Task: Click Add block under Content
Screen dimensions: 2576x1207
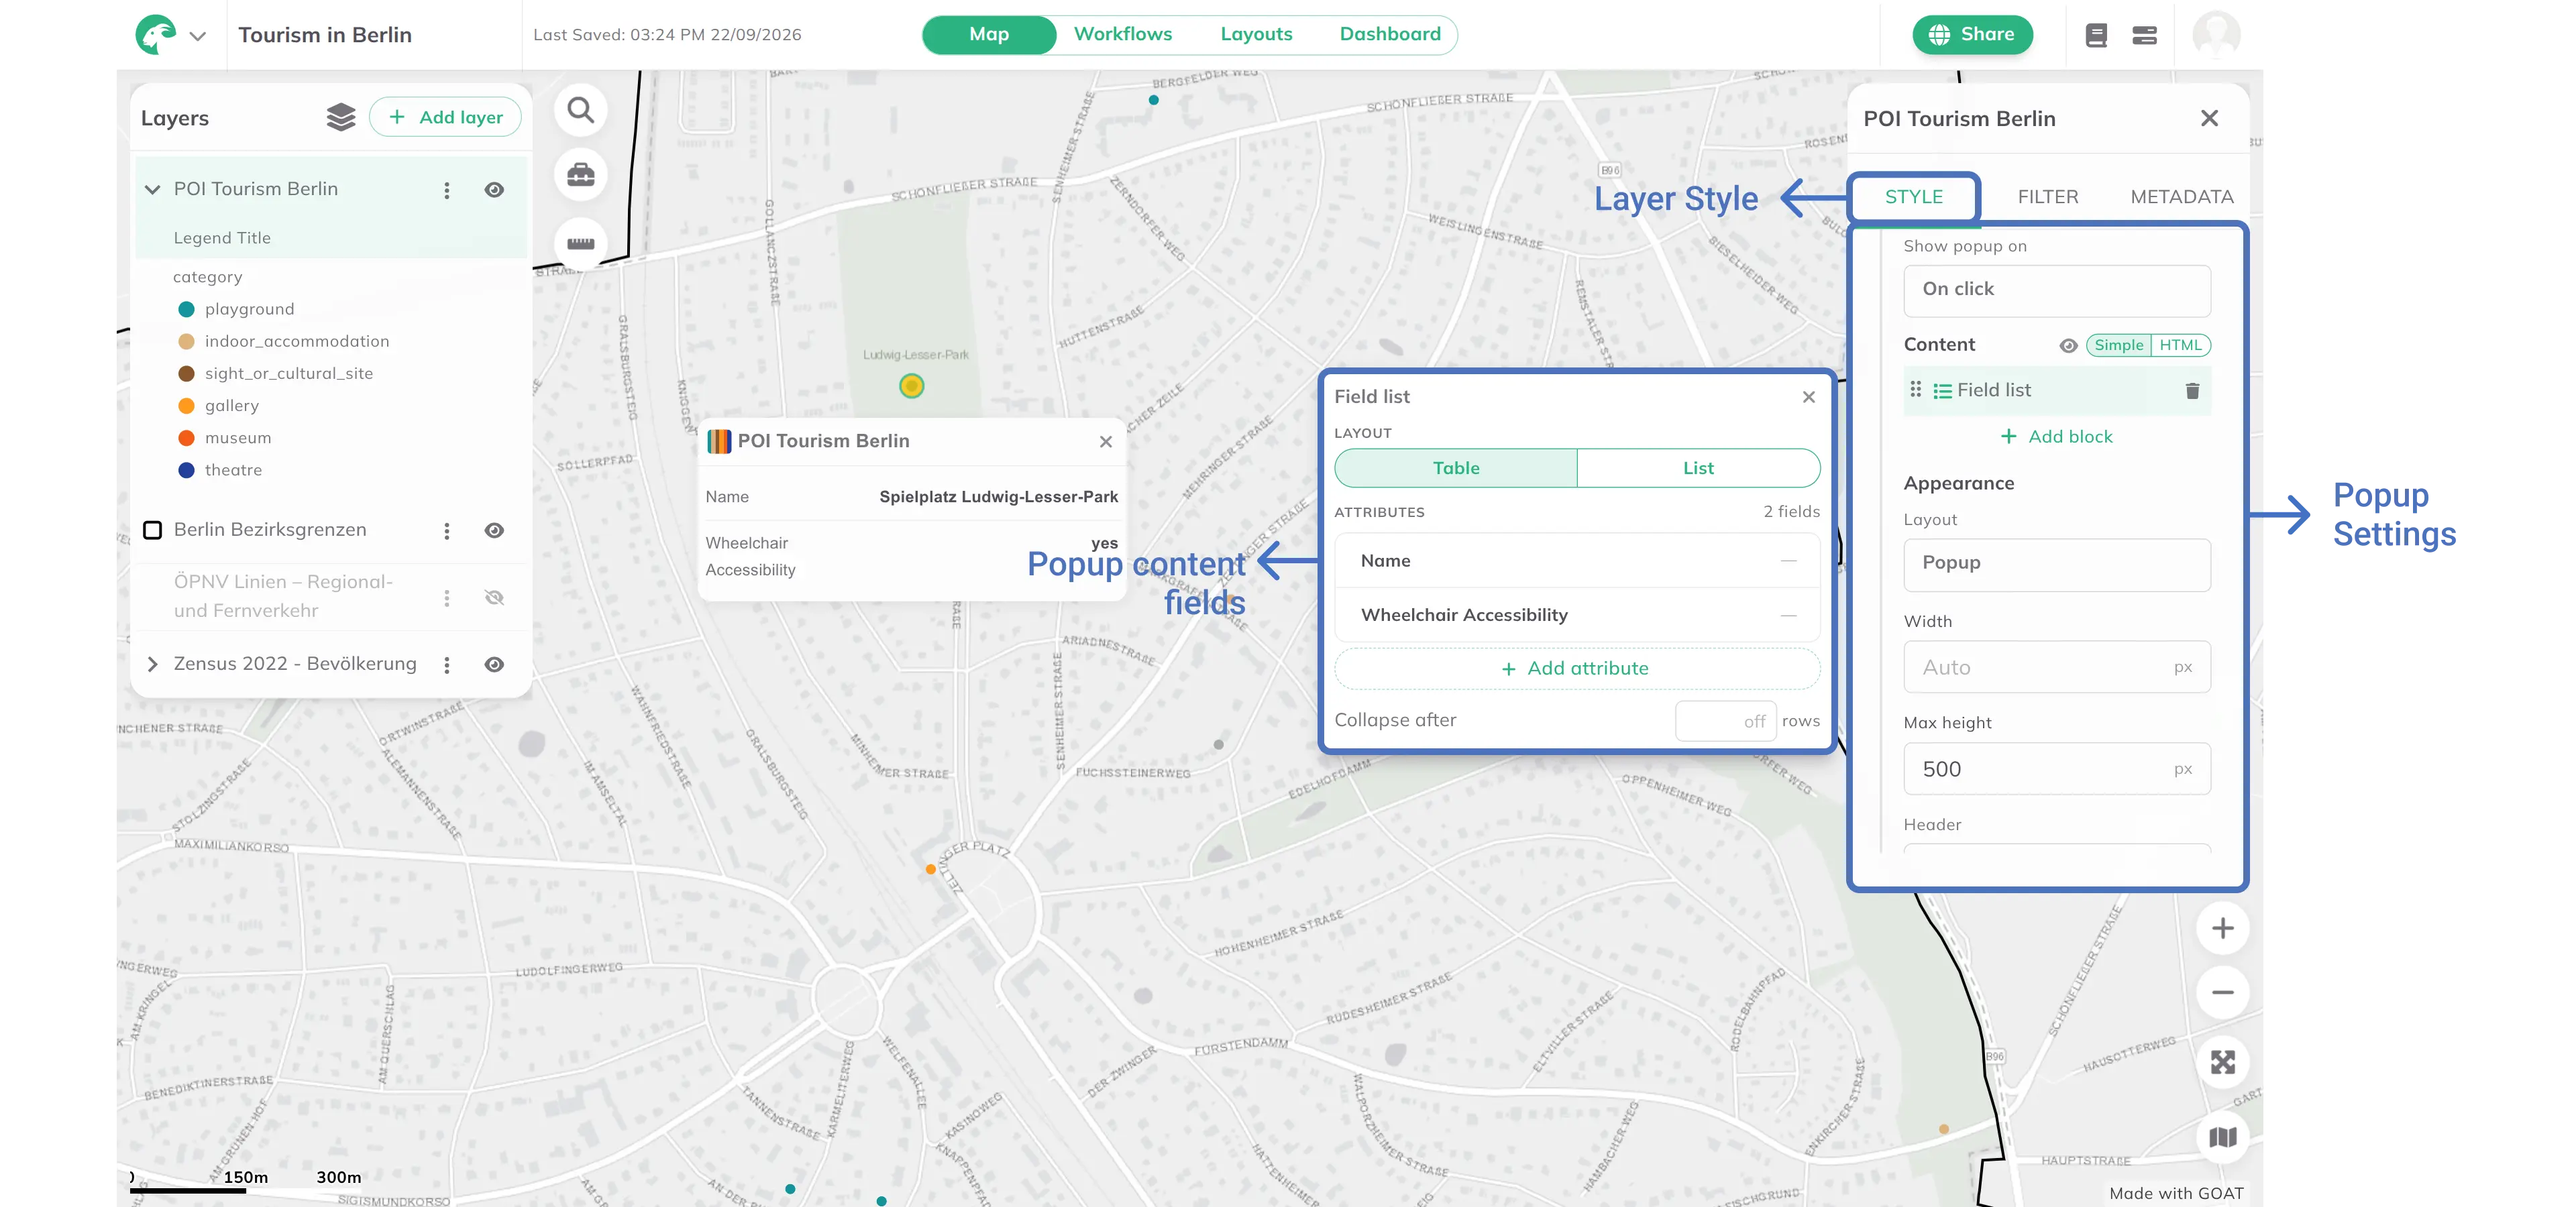Action: 2057,437
